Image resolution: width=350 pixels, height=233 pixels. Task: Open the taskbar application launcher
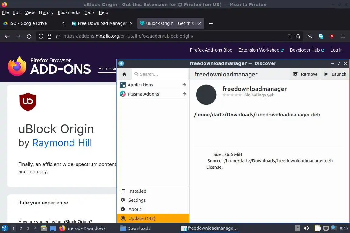(5, 228)
